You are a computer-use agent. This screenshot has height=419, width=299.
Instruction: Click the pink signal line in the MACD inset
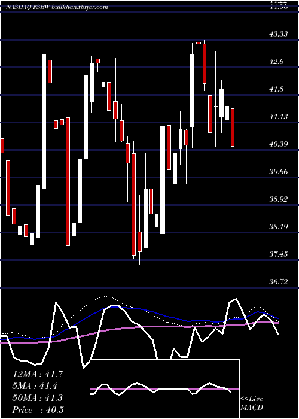pos(164,389)
